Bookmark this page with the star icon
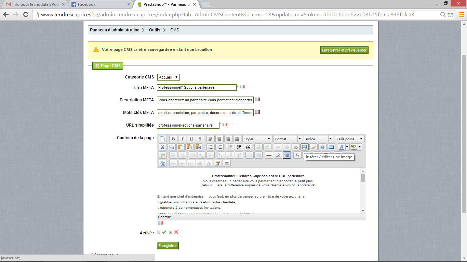The height and width of the screenshot is (262, 467). click(451, 14)
